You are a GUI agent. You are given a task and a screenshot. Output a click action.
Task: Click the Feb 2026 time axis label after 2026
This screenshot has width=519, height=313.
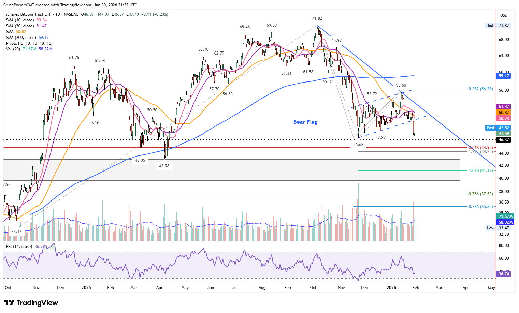[416, 288]
